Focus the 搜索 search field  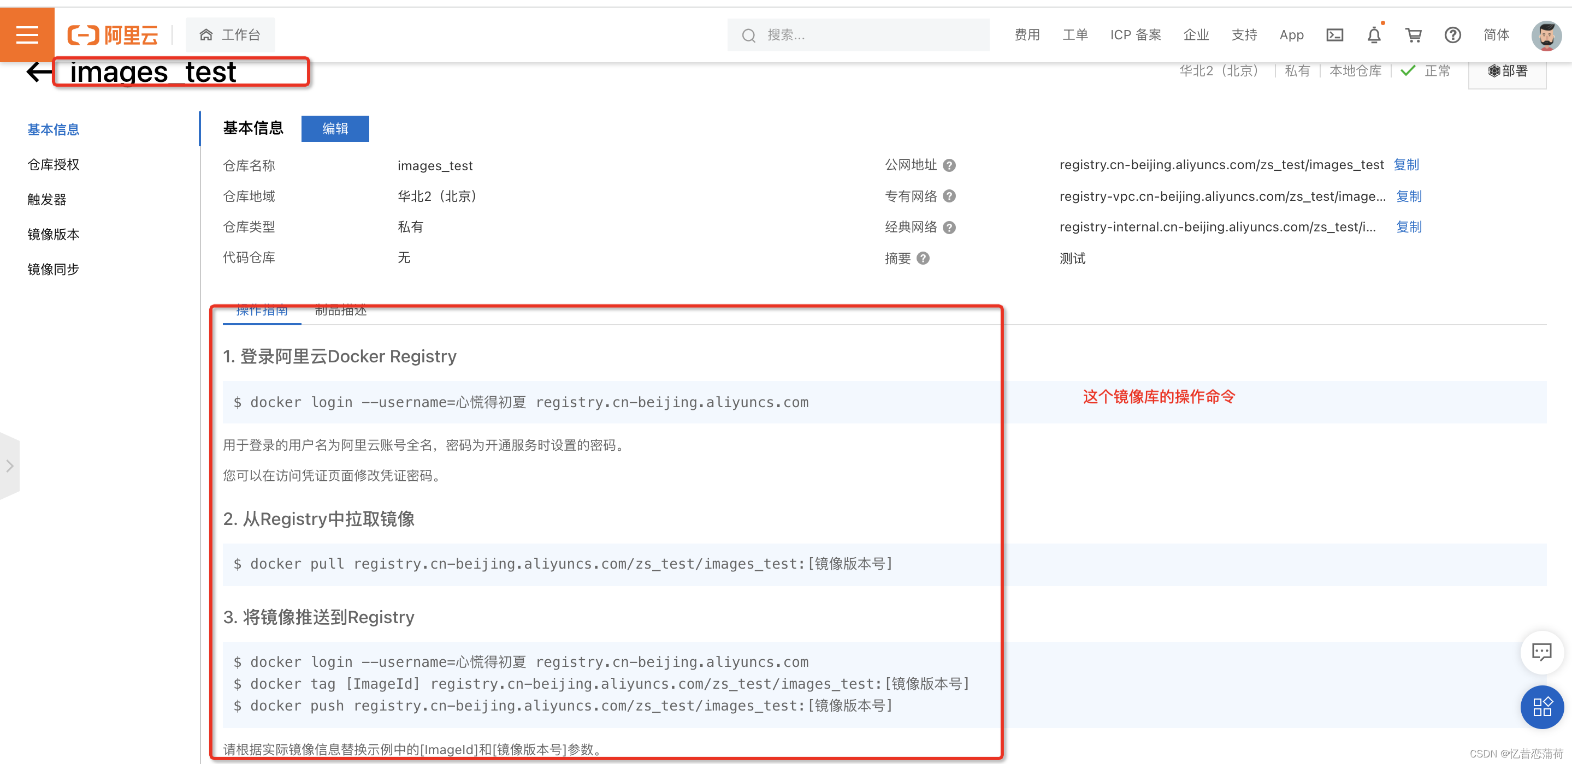coord(858,35)
